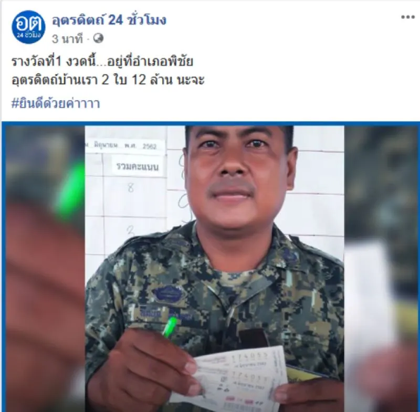Click the blue name badge on uniform

point(167,293)
